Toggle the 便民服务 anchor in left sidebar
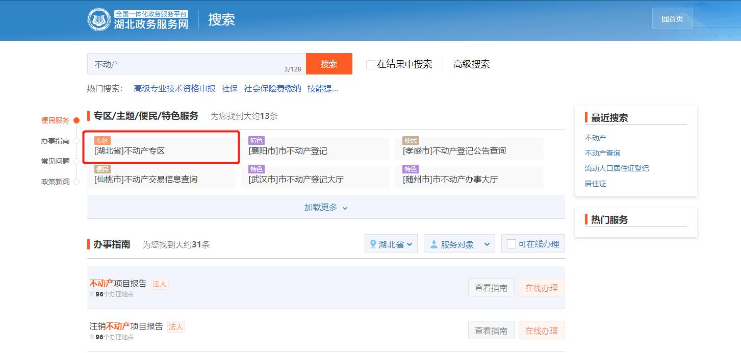 [x=56, y=120]
